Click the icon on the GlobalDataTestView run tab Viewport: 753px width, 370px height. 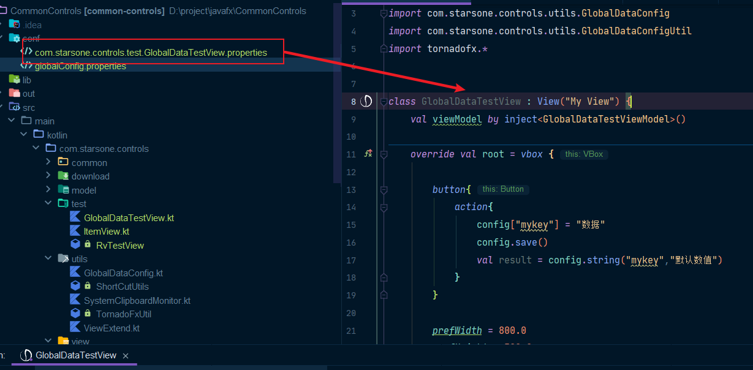pyautogui.click(x=26, y=355)
